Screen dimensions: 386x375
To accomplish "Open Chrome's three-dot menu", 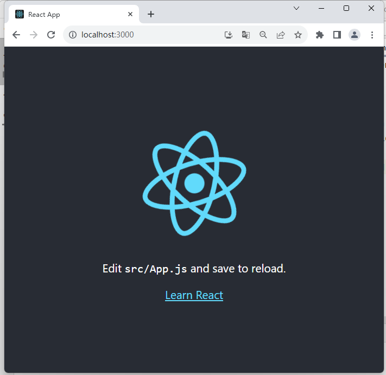I will click(x=372, y=35).
